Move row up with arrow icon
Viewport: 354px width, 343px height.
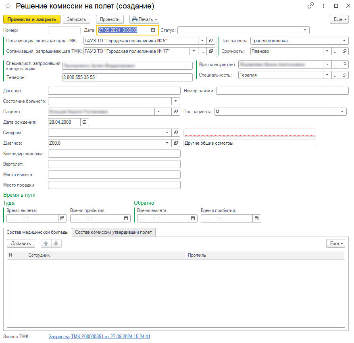tap(46, 243)
